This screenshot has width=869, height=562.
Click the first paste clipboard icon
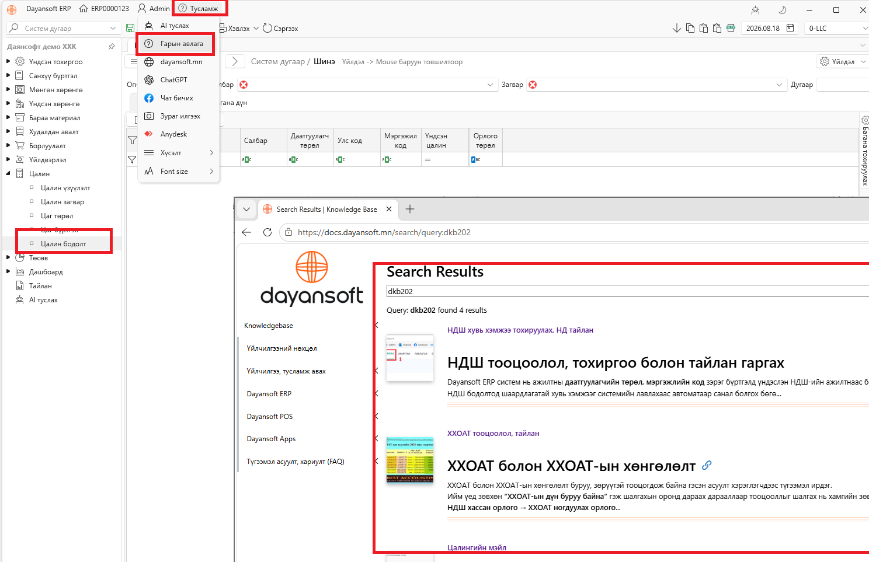(x=704, y=28)
